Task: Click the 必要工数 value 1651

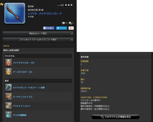Action: coord(83,73)
